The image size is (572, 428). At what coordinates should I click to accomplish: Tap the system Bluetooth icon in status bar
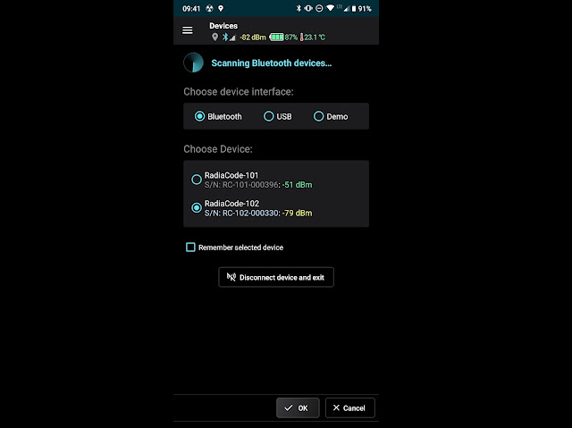[x=299, y=8]
